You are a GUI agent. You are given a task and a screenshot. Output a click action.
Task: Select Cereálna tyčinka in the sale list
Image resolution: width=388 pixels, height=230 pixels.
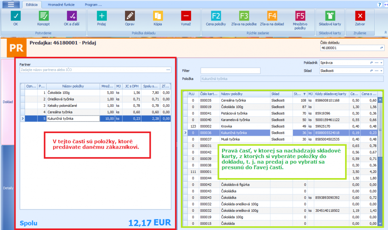coord(95,112)
